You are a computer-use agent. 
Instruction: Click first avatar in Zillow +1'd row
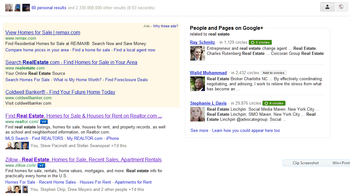pyautogui.click(x=9, y=189)
